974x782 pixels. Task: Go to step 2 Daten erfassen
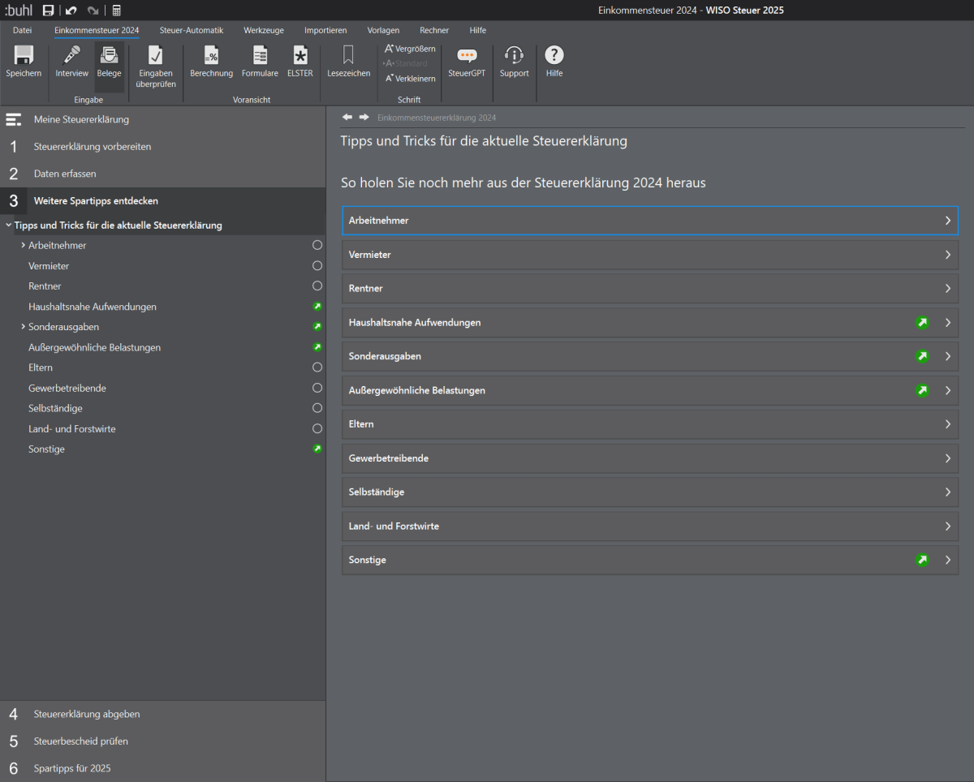[162, 174]
